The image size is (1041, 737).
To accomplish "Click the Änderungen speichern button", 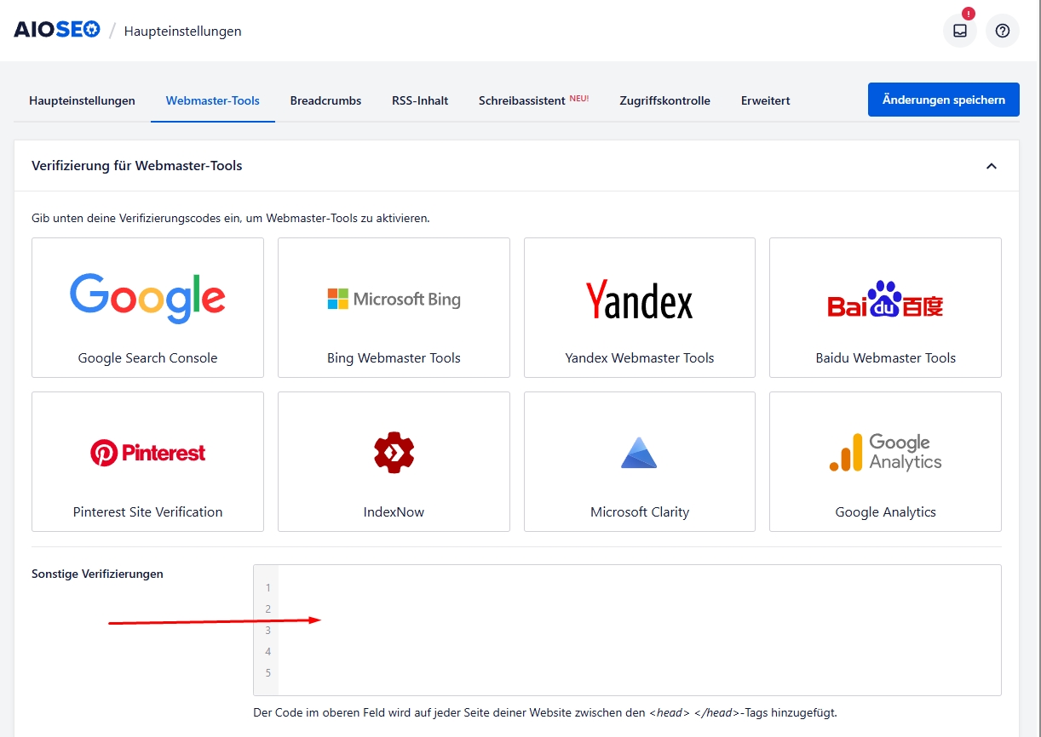I will click(x=943, y=100).
